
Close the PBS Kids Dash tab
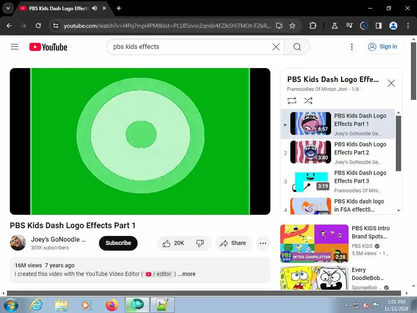pyautogui.click(x=104, y=8)
